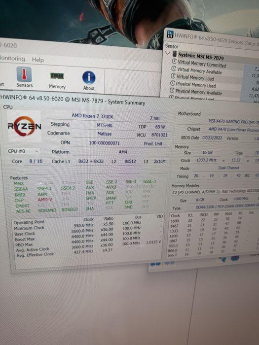Click the memory Size 16 GB value
This screenshot has height=345, width=259.
(207, 152)
